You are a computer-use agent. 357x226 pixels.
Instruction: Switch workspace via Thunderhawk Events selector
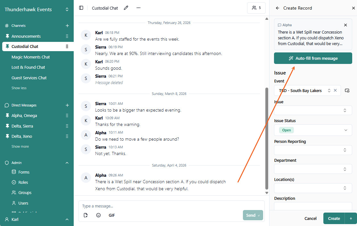click(x=37, y=9)
